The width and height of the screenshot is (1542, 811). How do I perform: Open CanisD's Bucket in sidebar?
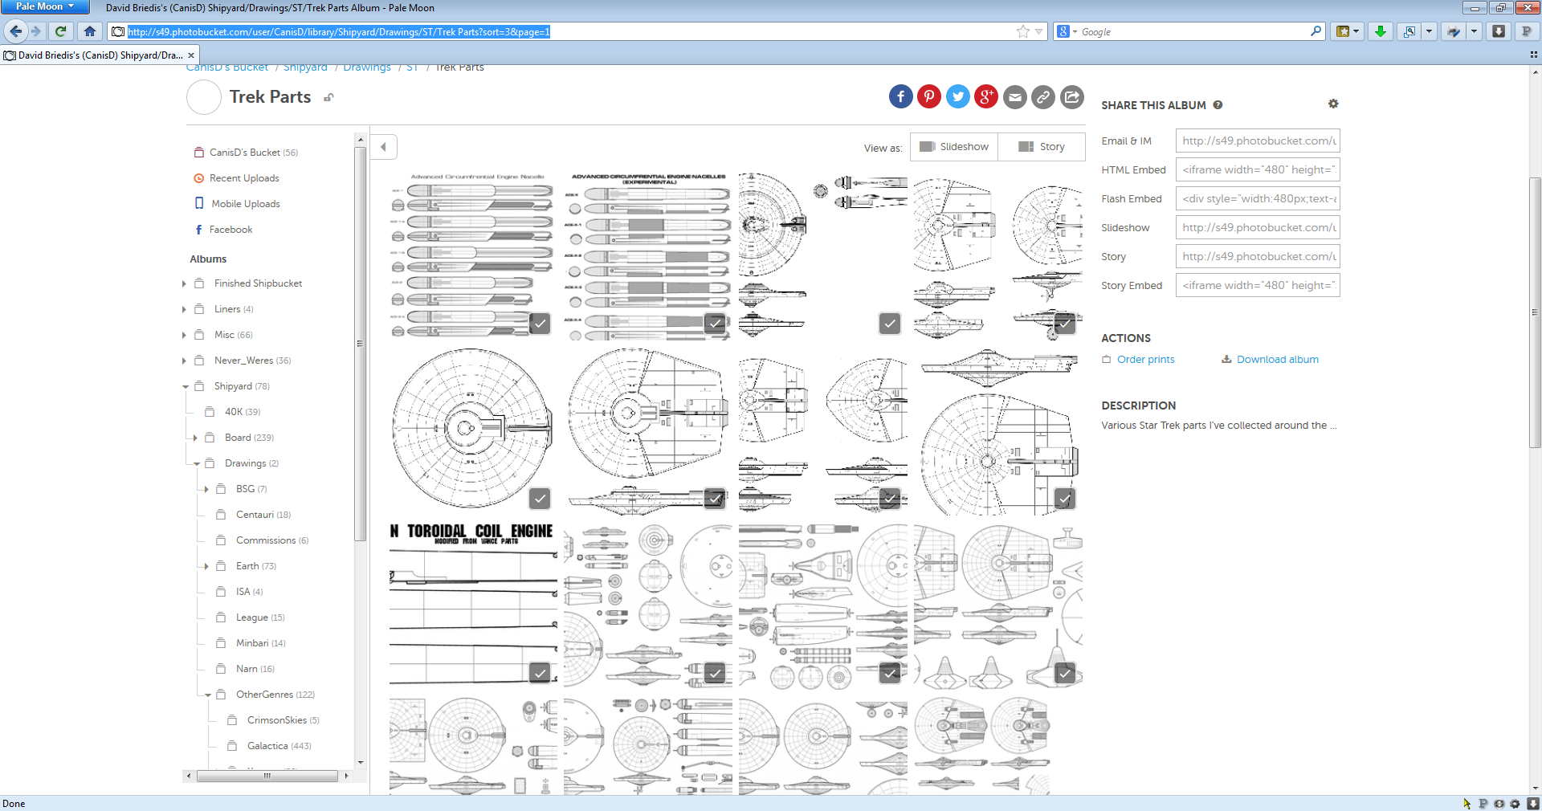pos(246,153)
